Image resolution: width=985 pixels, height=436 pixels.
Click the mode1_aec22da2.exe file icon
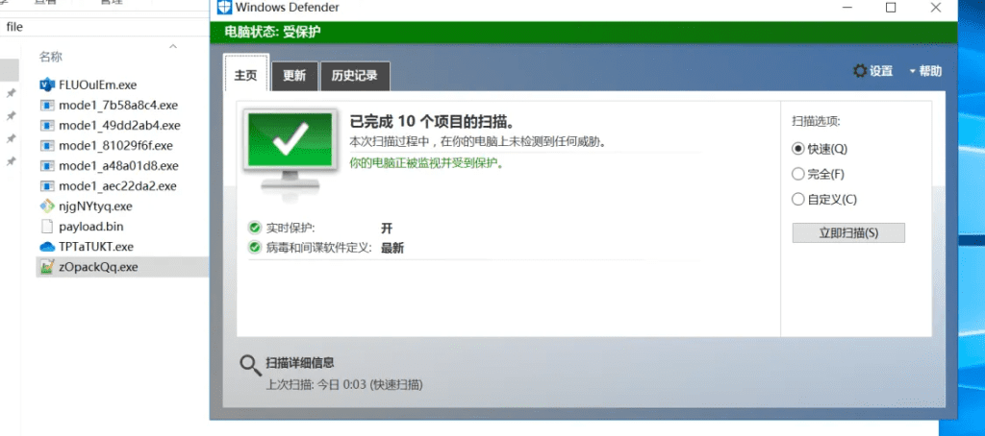click(x=47, y=185)
